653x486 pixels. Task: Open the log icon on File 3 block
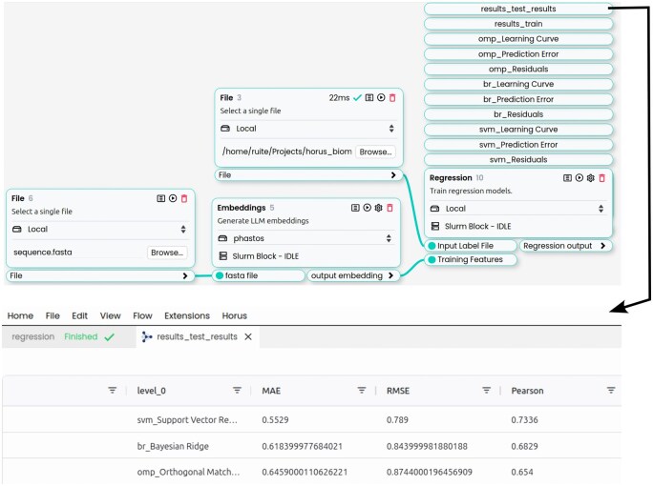pos(369,98)
